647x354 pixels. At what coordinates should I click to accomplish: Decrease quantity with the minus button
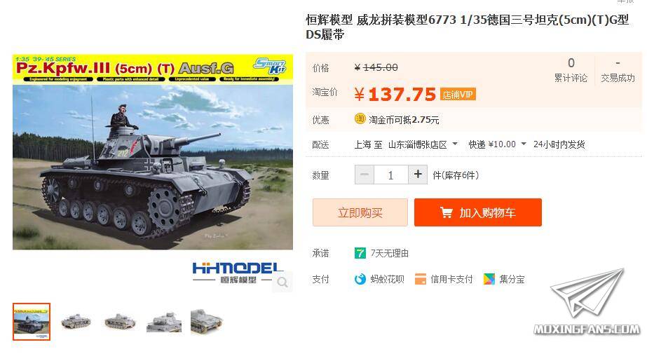tap(365, 175)
